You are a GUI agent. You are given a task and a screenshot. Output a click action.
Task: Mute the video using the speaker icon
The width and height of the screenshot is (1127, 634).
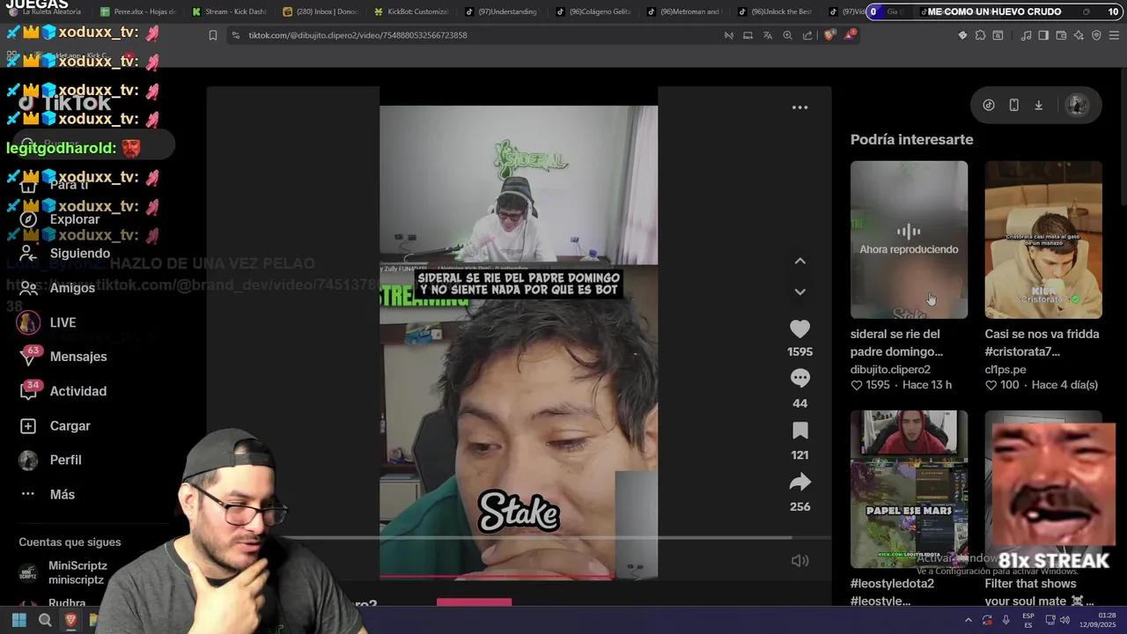799,560
